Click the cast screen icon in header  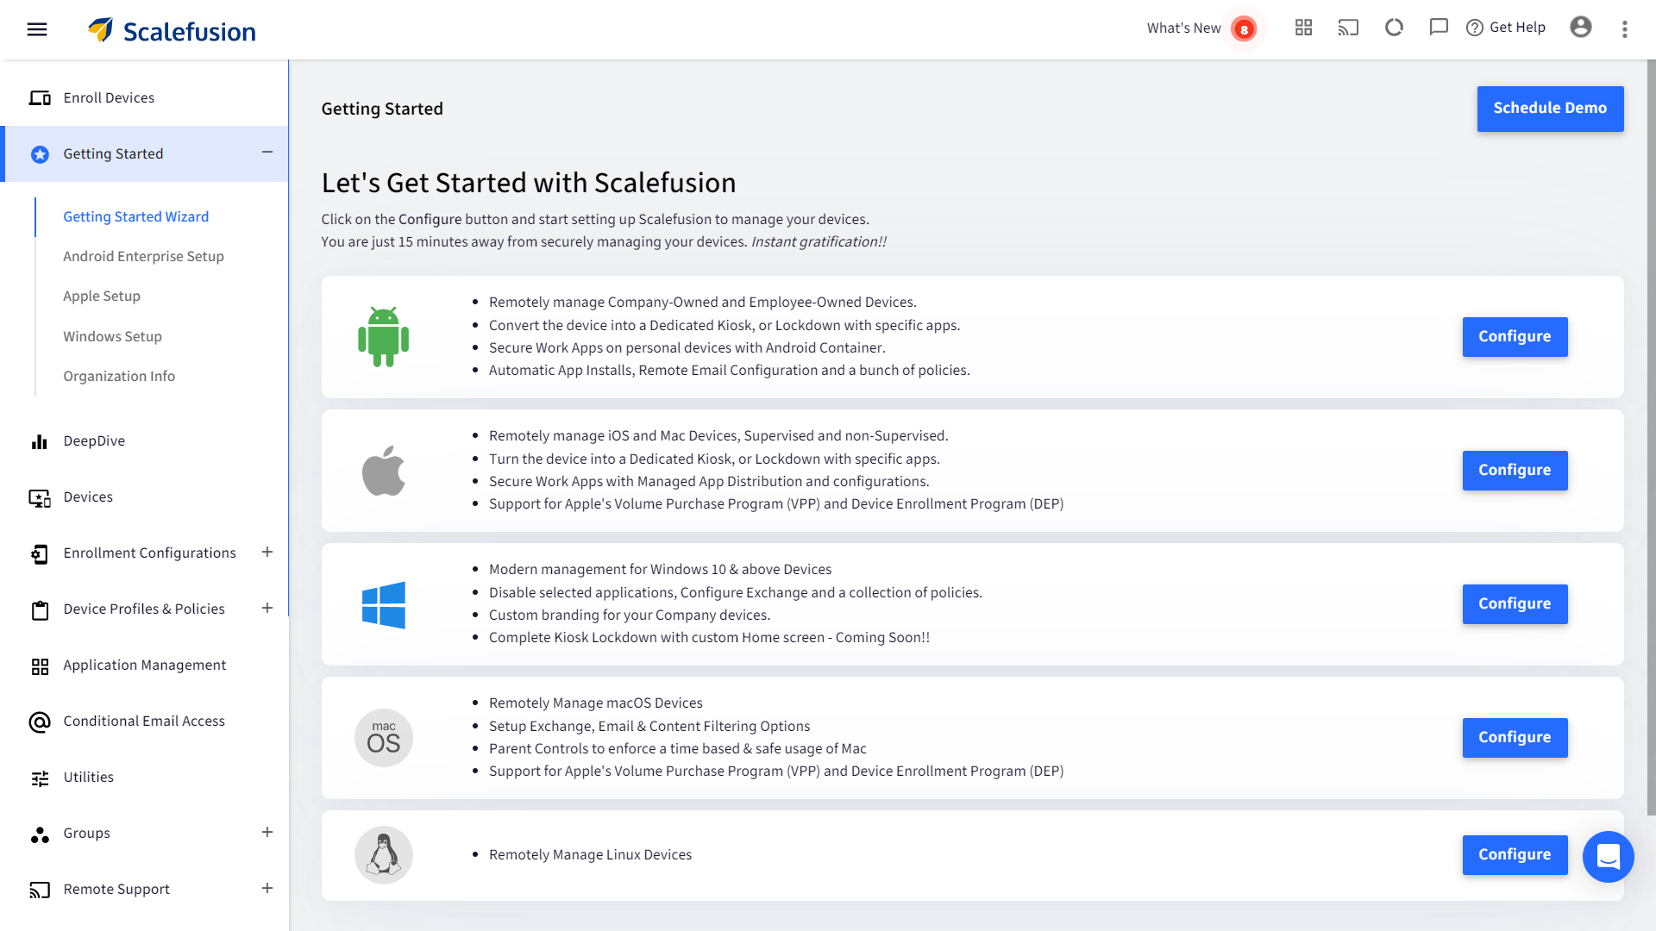coord(1348,28)
